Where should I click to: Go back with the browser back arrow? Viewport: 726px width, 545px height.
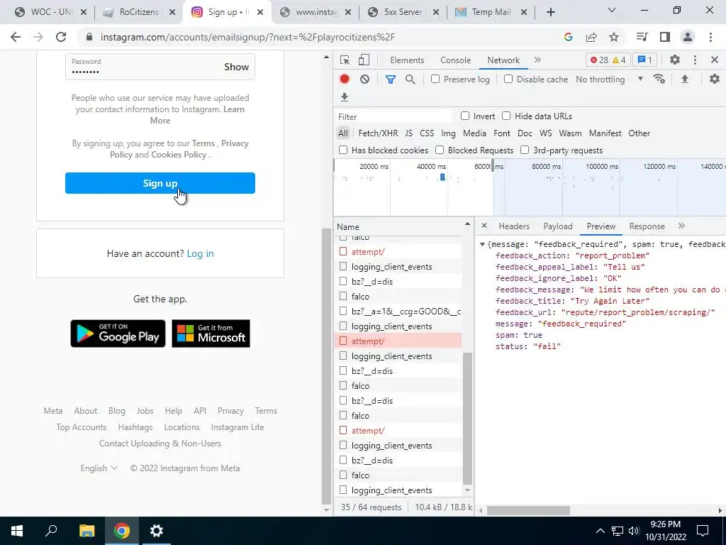point(16,37)
